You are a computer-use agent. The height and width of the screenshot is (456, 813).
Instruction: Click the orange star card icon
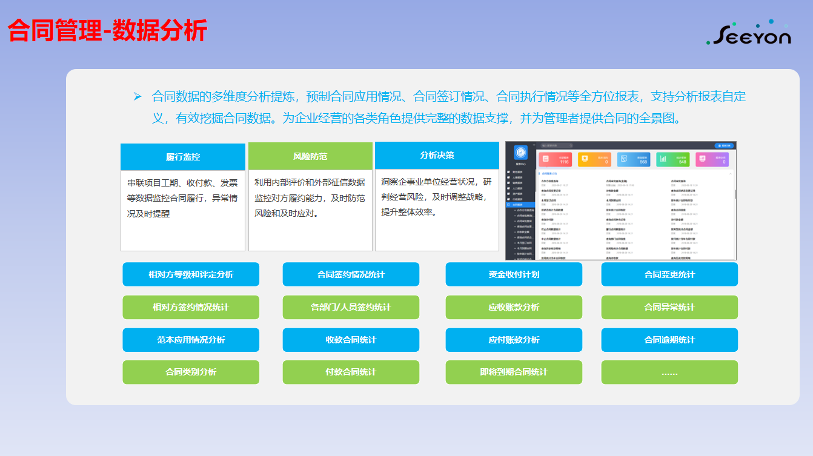[x=585, y=159]
